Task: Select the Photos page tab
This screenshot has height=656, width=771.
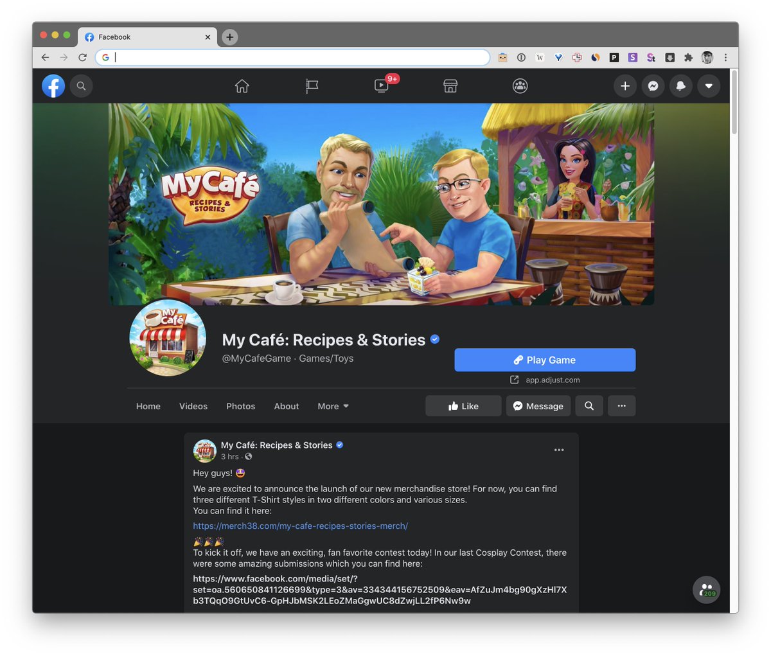Action: point(241,406)
